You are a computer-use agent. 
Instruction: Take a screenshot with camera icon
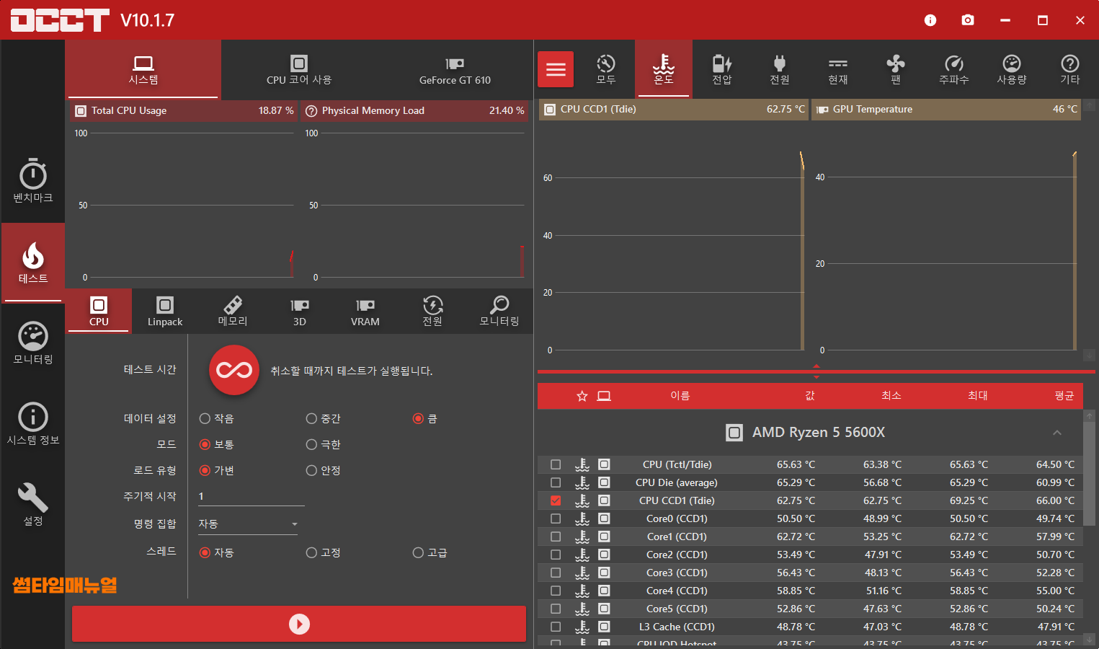coord(968,20)
